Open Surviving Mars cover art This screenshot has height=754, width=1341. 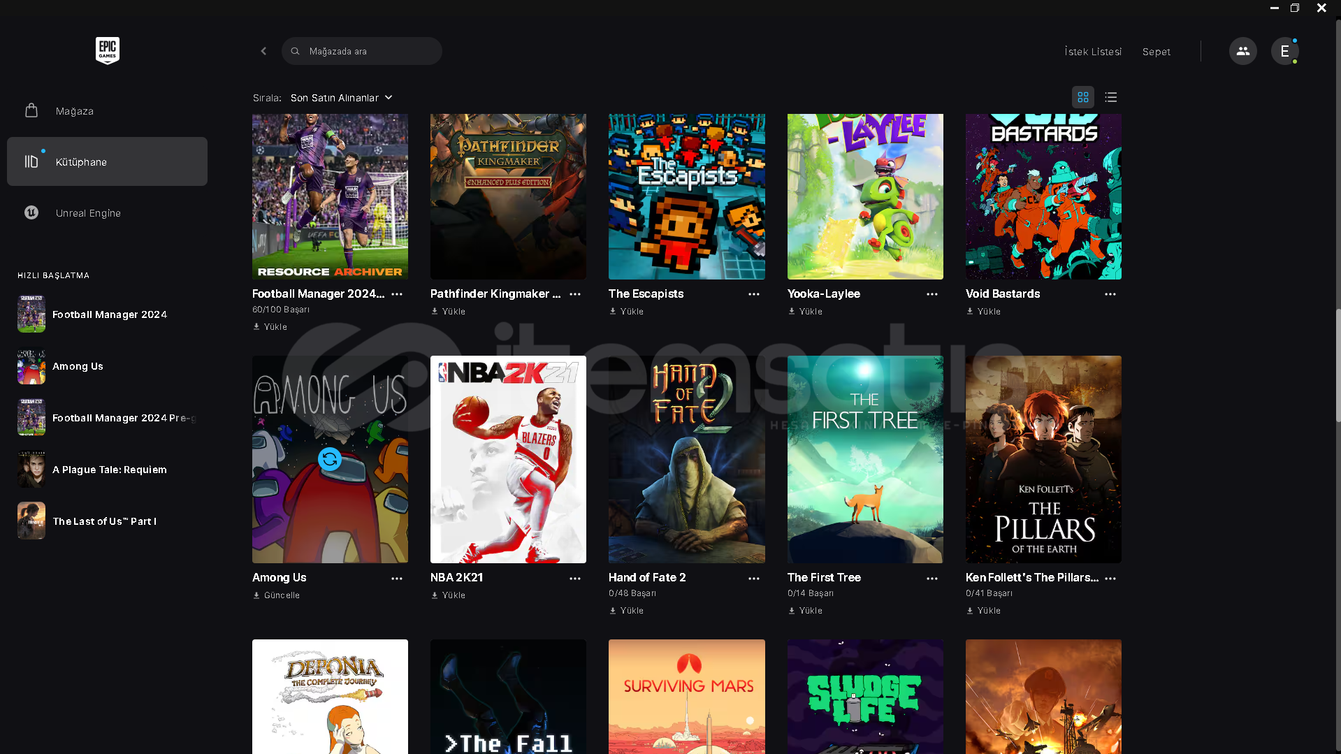(687, 697)
